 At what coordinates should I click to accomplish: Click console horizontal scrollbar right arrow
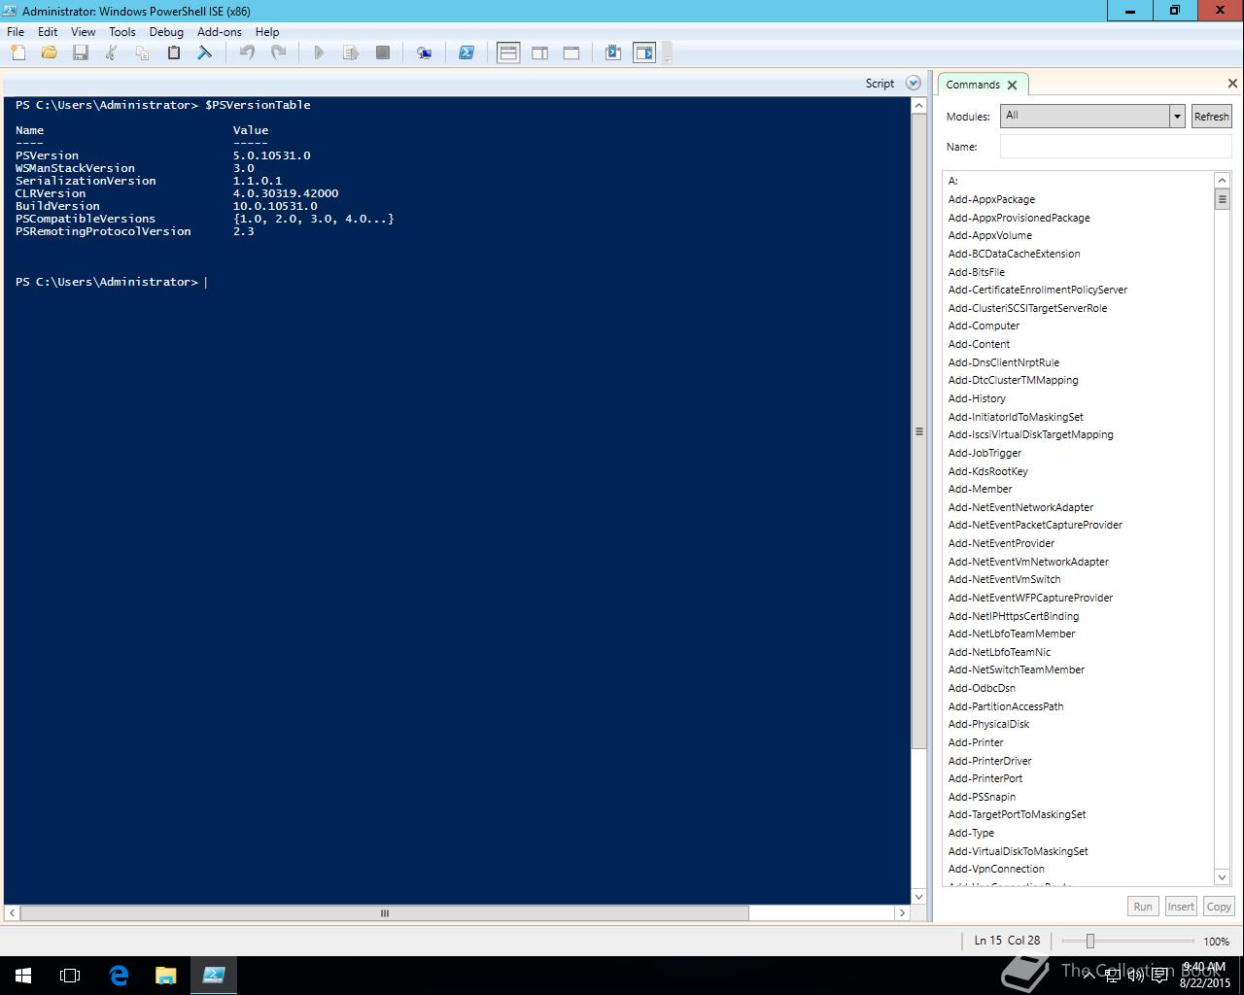[x=902, y=913]
